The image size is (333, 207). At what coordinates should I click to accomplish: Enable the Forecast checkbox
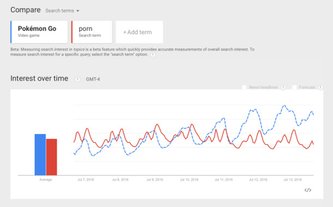tap(294, 87)
